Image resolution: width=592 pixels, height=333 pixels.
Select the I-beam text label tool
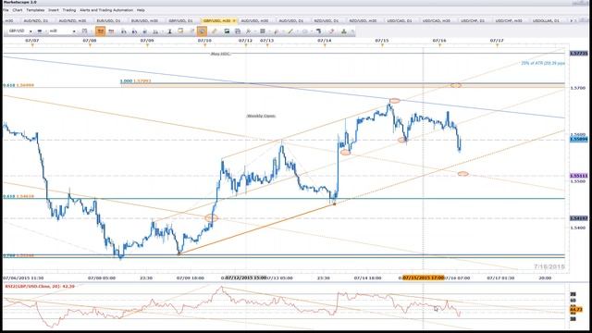(169, 31)
